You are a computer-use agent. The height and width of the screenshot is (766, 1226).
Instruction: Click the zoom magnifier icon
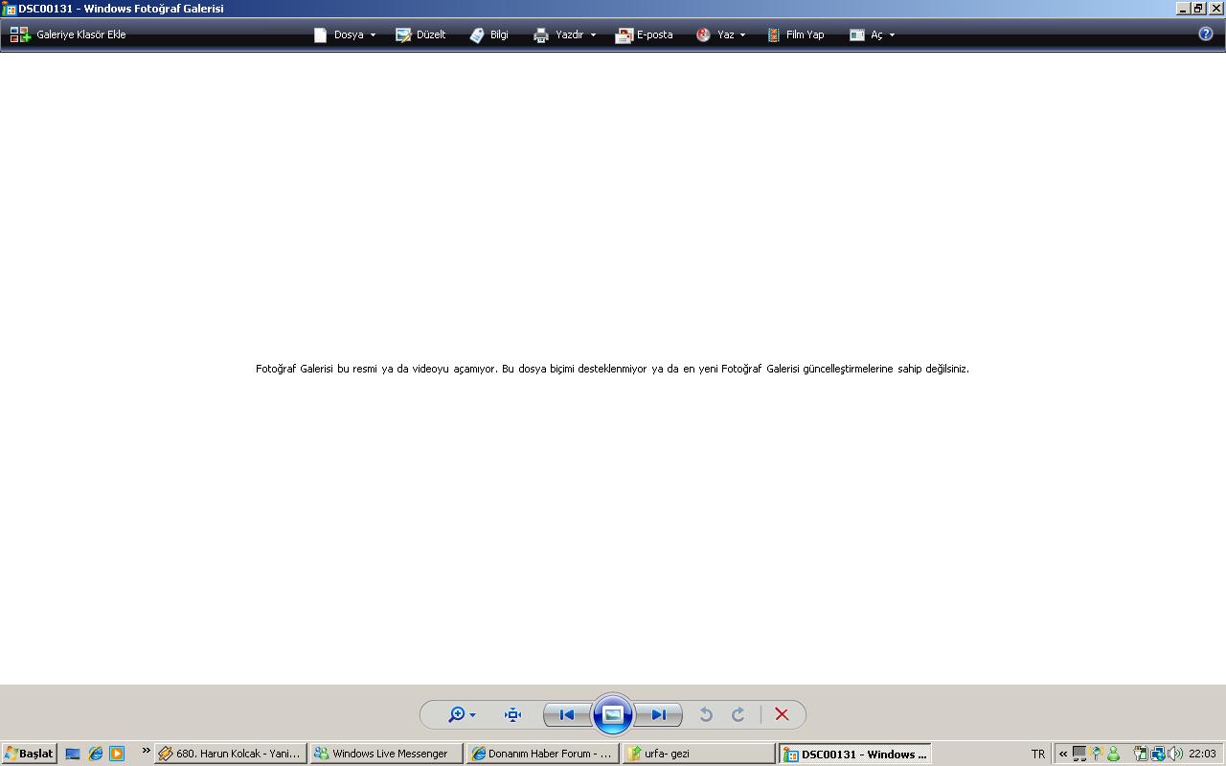457,714
